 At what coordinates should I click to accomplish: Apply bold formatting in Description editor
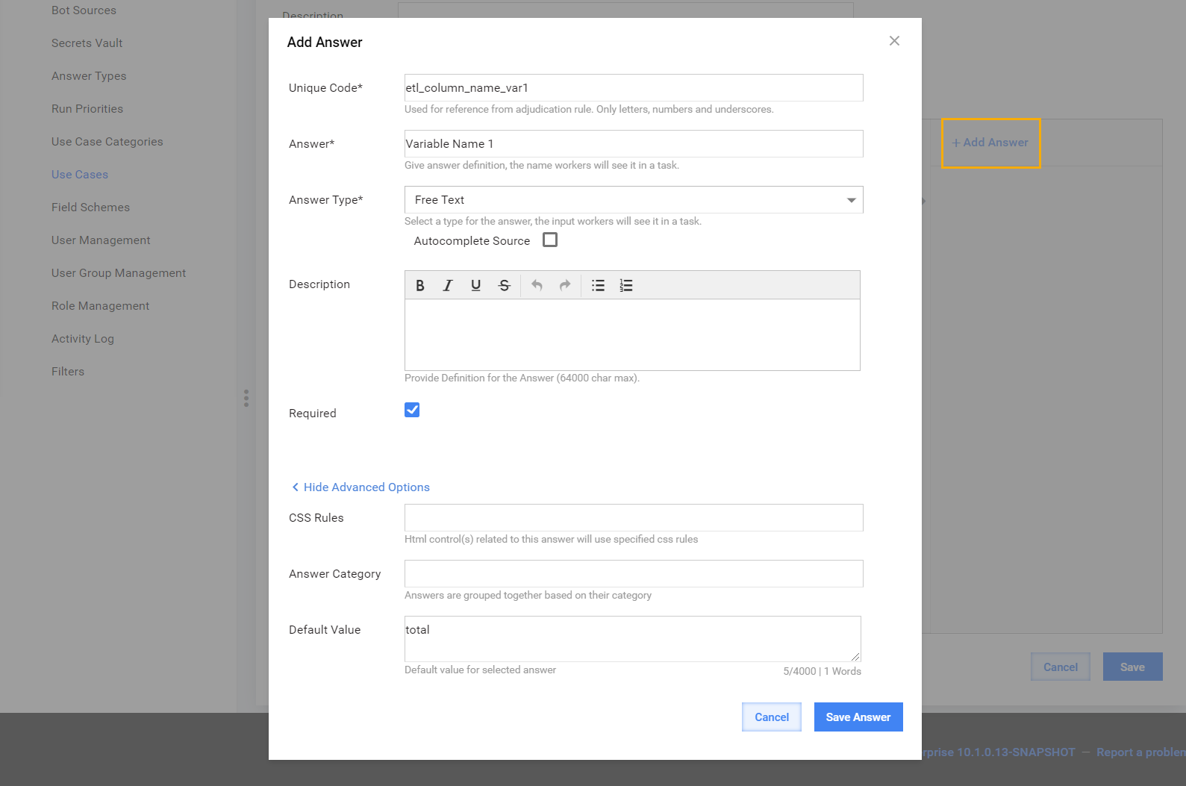point(420,285)
